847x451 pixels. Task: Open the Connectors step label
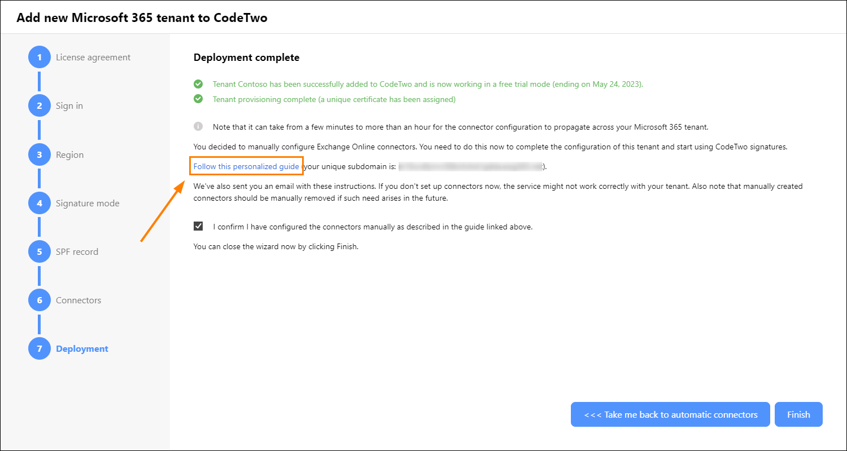click(78, 300)
